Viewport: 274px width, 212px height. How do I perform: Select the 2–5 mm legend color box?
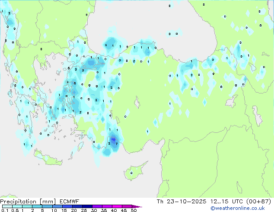37,206
